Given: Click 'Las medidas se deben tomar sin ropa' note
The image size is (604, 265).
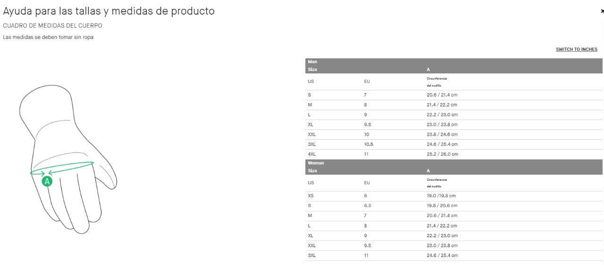Looking at the screenshot, I should click(x=48, y=37).
